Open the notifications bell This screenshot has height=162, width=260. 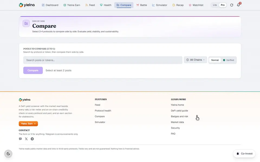(x=238, y=5)
